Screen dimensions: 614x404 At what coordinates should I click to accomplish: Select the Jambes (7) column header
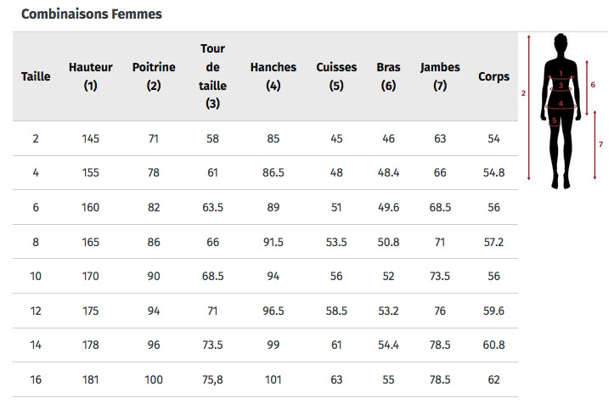pos(440,76)
